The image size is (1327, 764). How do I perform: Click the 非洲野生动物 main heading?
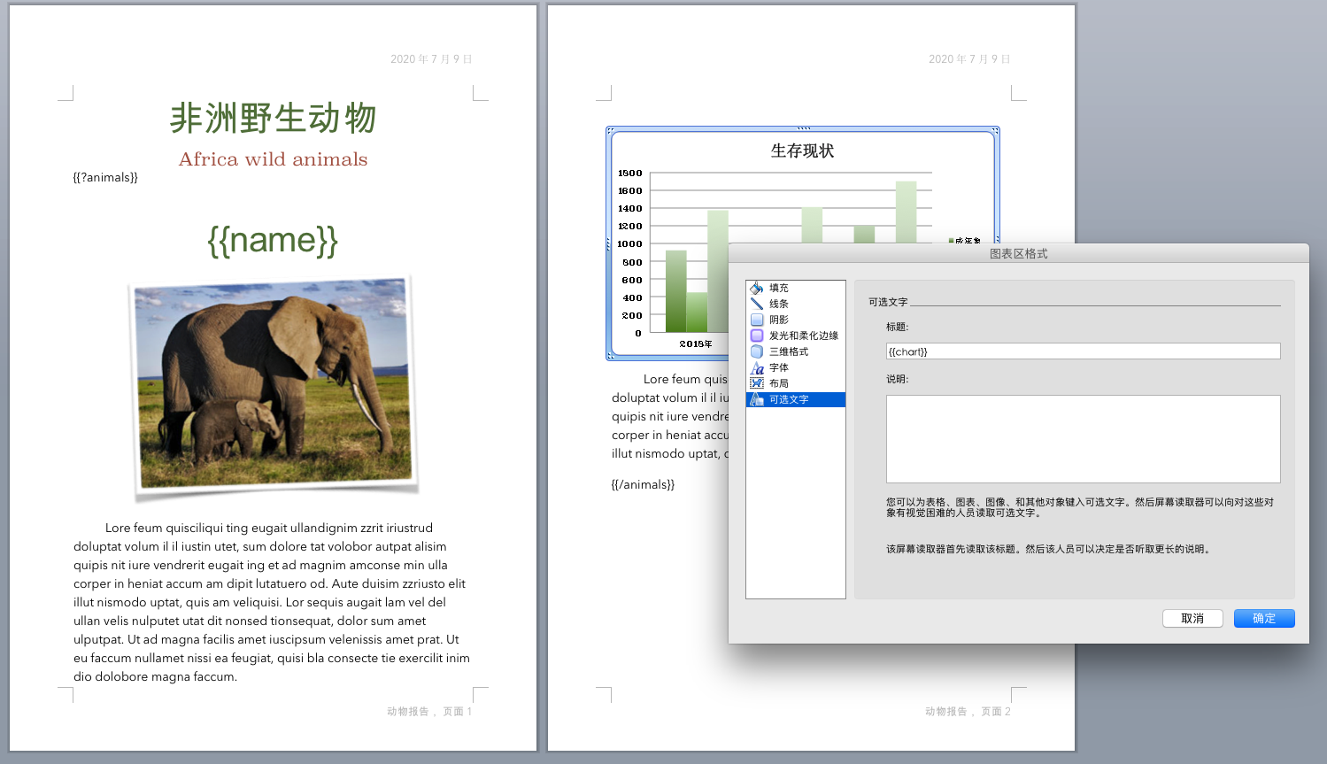tap(273, 118)
